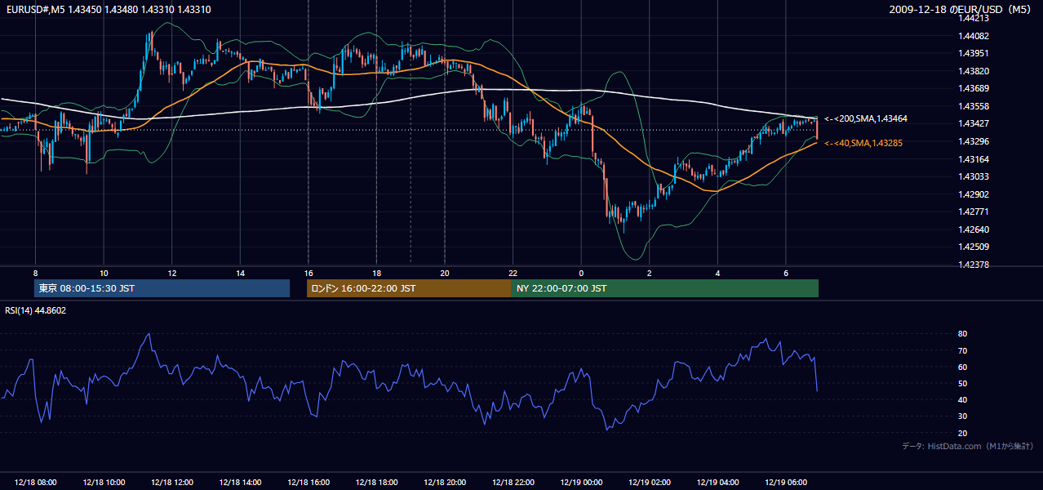The width and height of the screenshot is (1043, 490).
Task: Click price axis label 1.43558
Action: pos(974,106)
